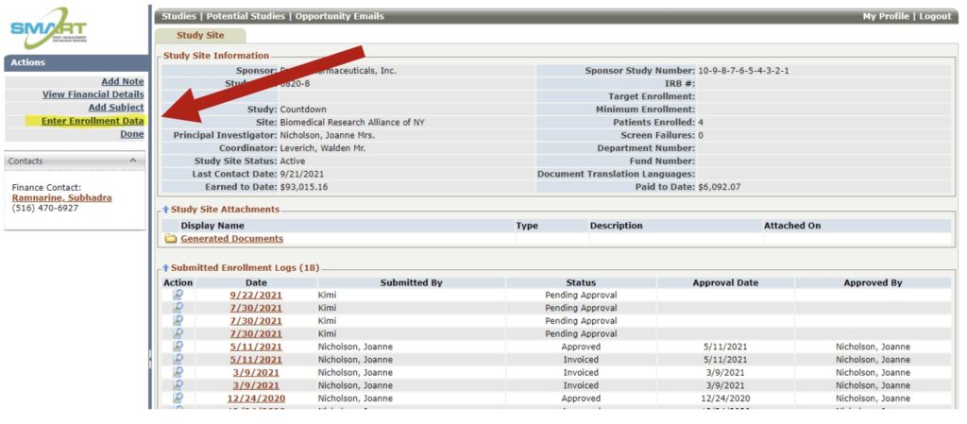967x424 pixels.
Task: Click Enter Enrollment Data link
Action: [93, 121]
